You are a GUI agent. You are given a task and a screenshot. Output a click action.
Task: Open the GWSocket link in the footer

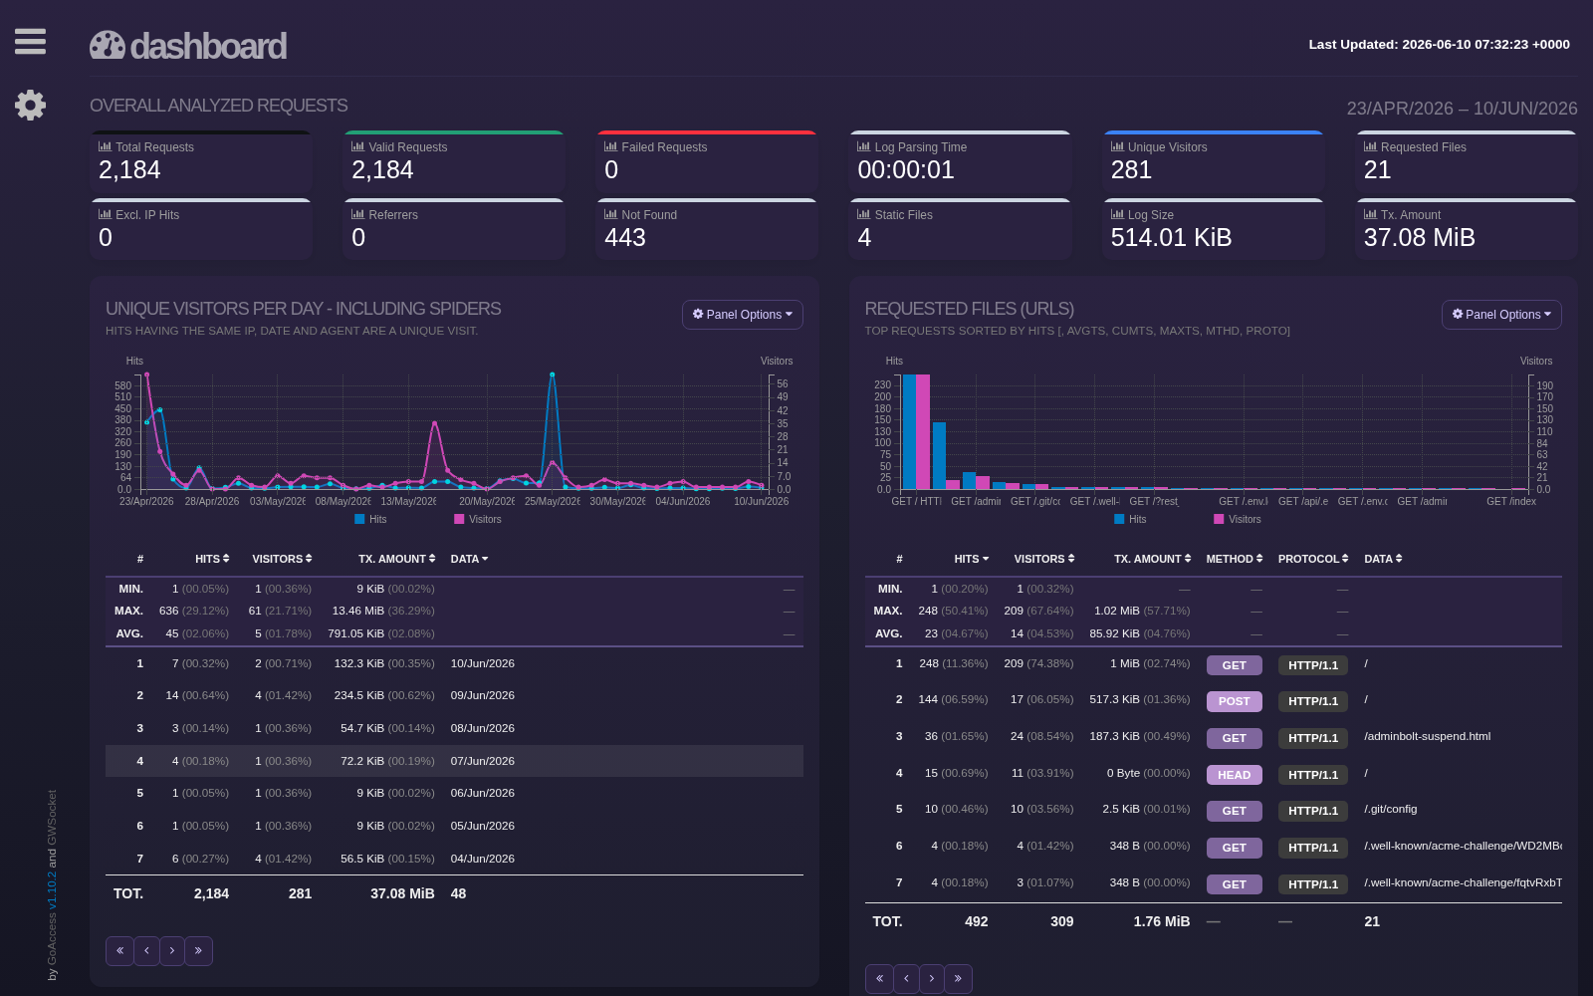53,818
